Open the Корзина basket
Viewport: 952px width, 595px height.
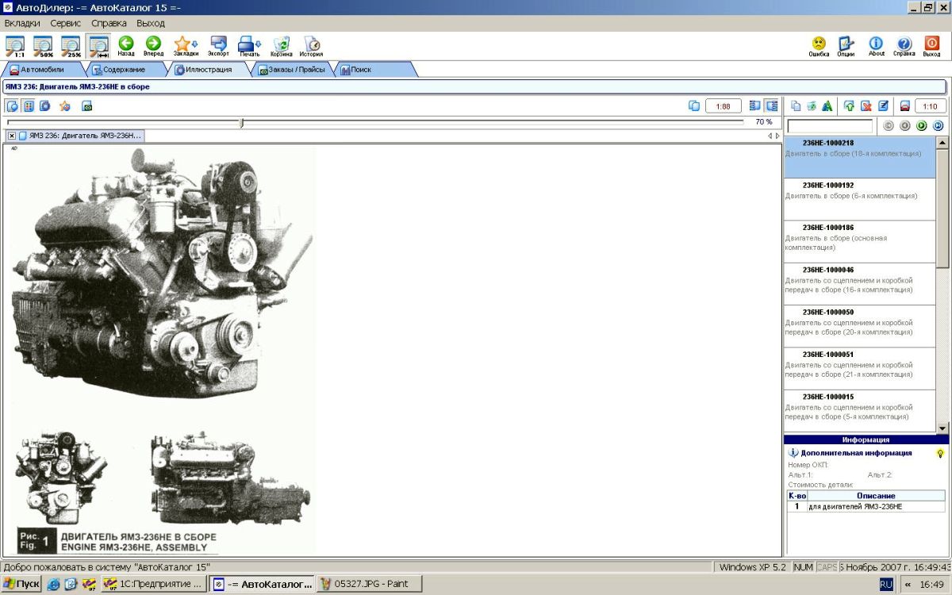281,46
